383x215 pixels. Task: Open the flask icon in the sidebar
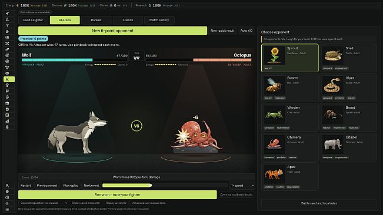(x=7, y=19)
